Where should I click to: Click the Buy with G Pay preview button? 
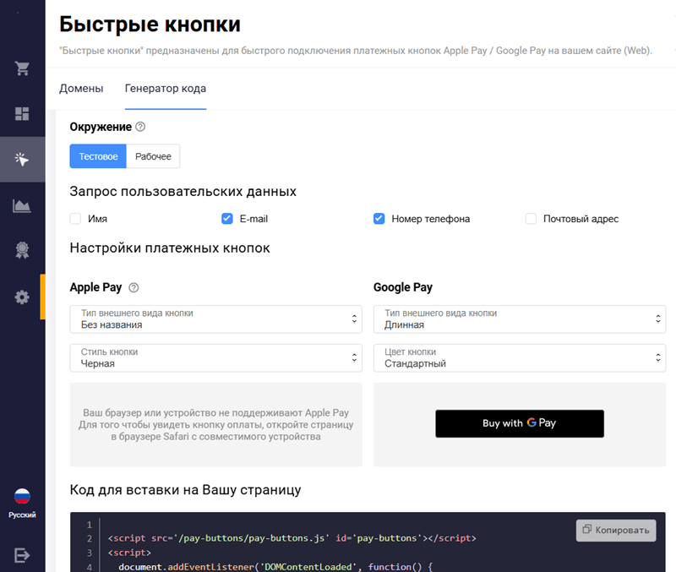(519, 423)
